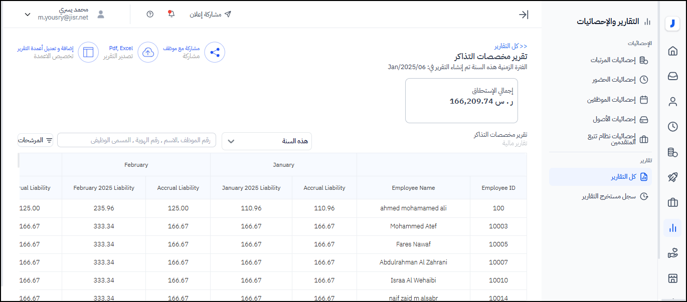This screenshot has width=687, height=302.
Task: Open the rocket icon in right rail
Action: pos(672,177)
